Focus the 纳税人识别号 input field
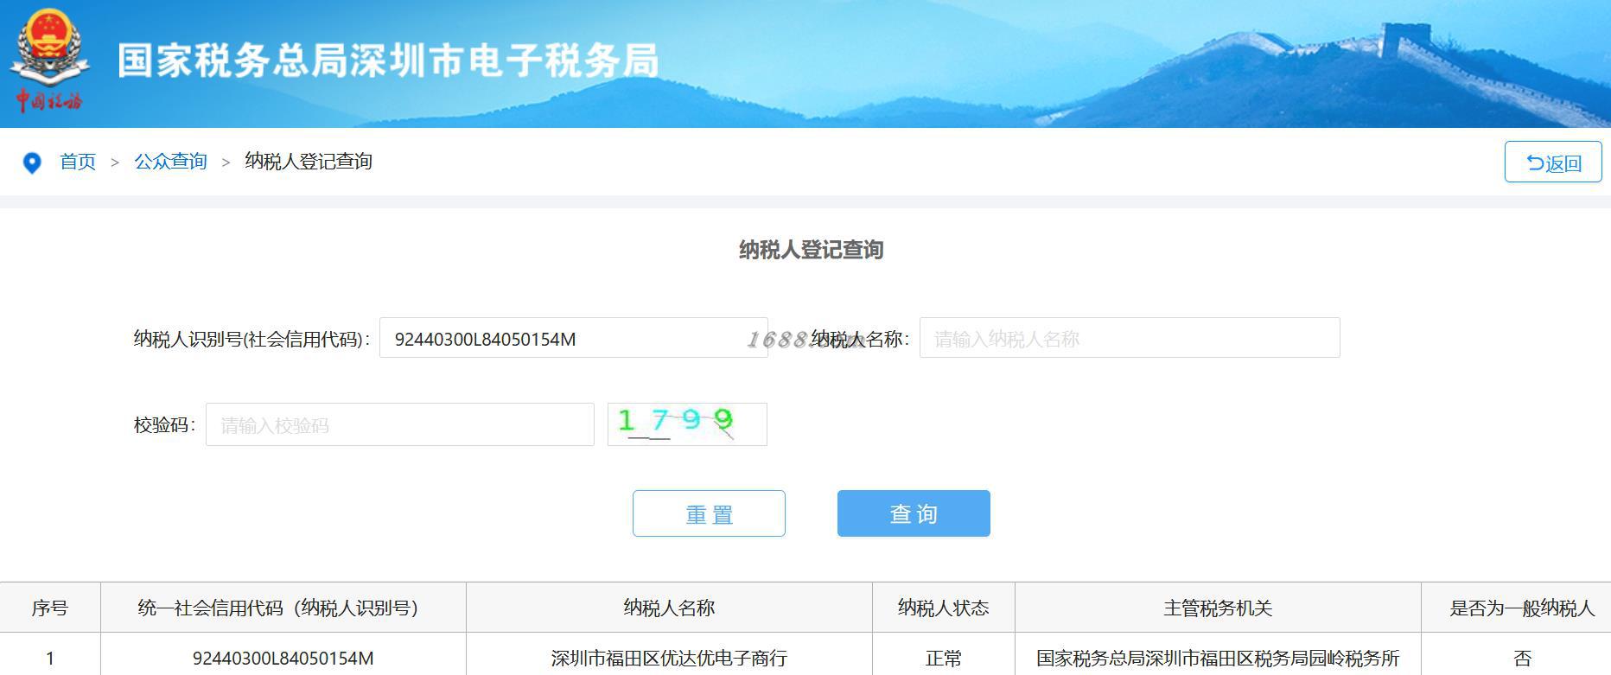Viewport: 1611px width, 675px height. [x=573, y=338]
